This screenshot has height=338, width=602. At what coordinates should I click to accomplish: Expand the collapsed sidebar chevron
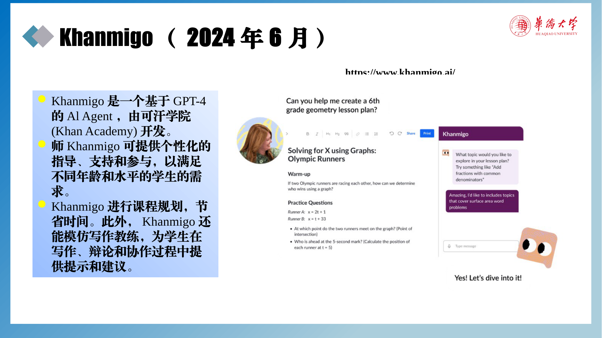[x=287, y=134]
